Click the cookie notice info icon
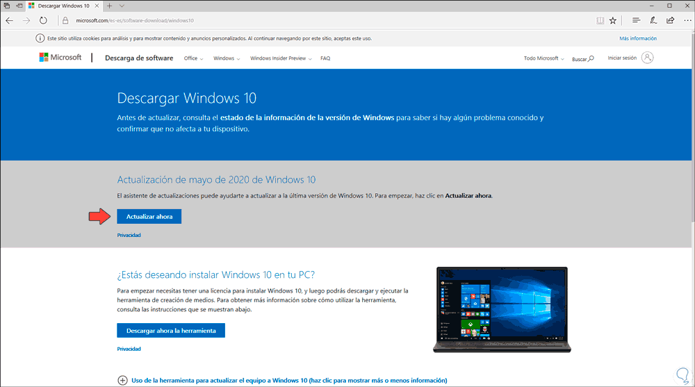The height and width of the screenshot is (387, 695). pyautogui.click(x=40, y=38)
